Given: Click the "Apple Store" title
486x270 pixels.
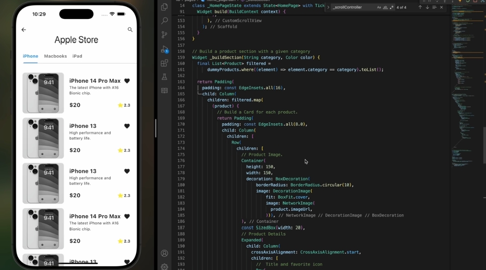Looking at the screenshot, I should tap(76, 40).
